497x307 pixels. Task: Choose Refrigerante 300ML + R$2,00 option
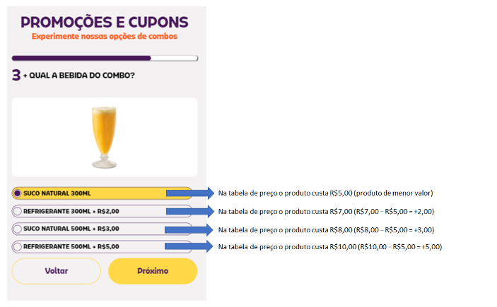[x=18, y=211]
